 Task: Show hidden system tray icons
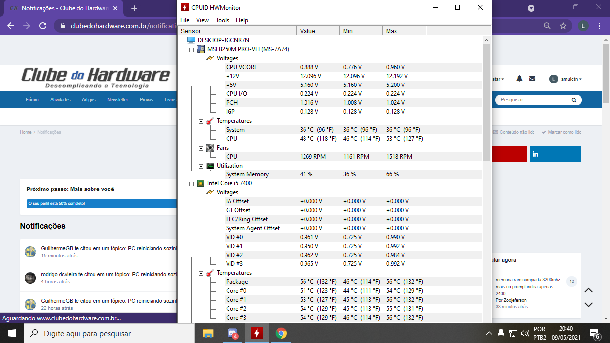[489, 333]
